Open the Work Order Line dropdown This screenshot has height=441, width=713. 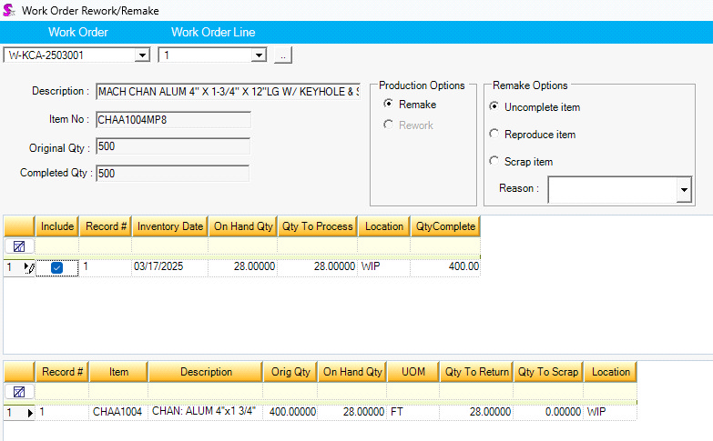coord(259,55)
